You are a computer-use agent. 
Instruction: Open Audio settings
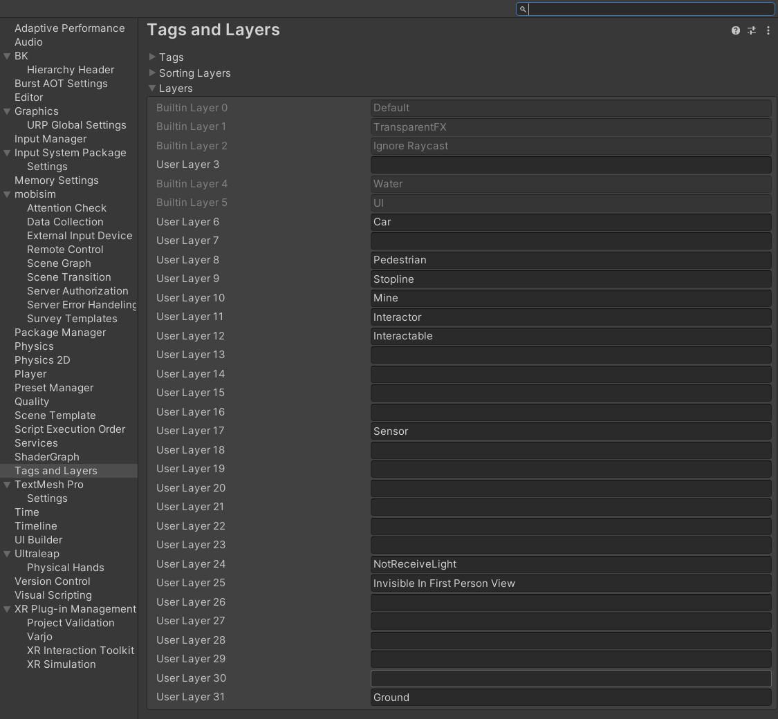[x=28, y=42]
